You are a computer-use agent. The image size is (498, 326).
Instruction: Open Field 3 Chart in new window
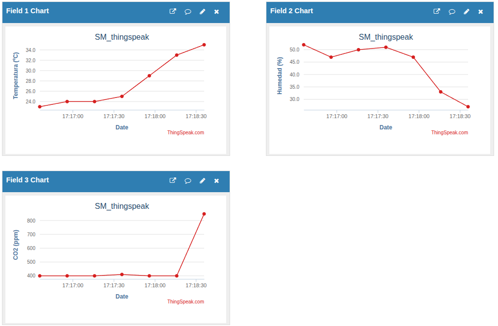pos(173,180)
